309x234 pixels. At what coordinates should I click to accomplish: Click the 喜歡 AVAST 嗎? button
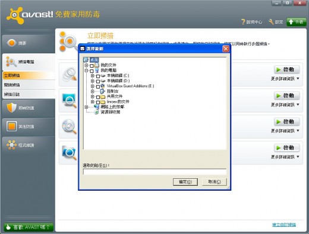pos(29,227)
